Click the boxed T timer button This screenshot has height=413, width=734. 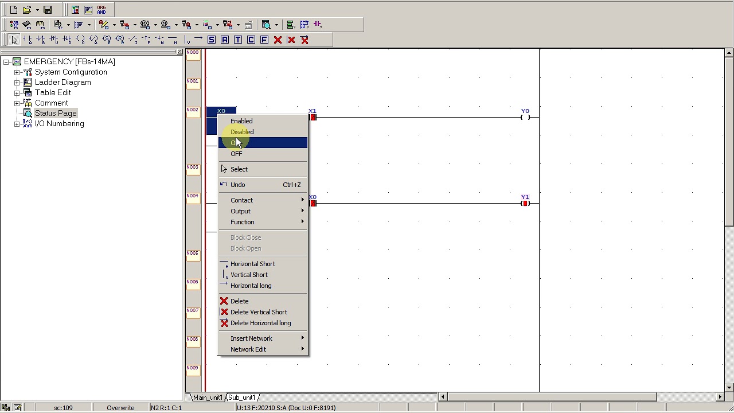coord(238,40)
